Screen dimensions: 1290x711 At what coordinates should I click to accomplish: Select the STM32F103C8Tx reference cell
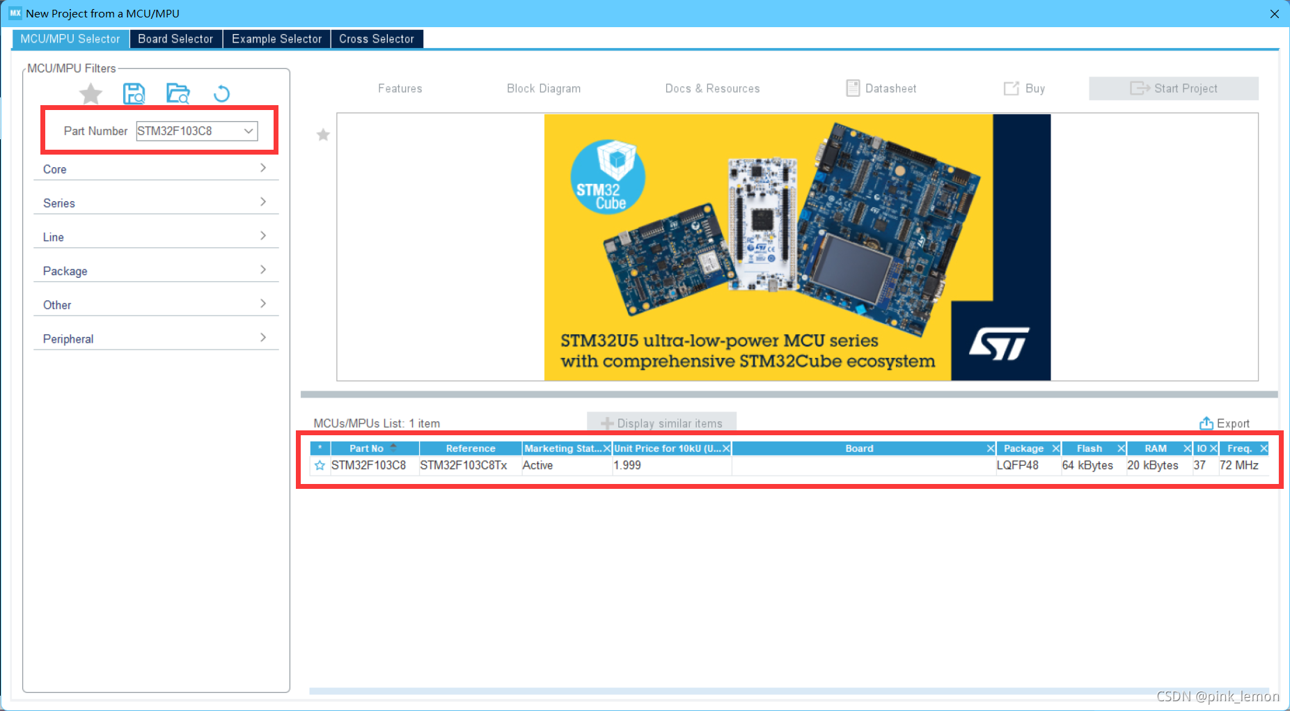(x=470, y=465)
